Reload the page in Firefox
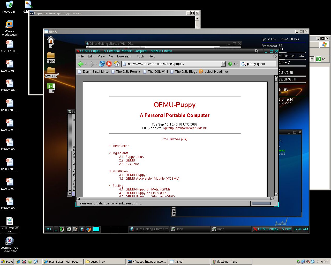Viewport: 331px width, 265px height. 102,64
